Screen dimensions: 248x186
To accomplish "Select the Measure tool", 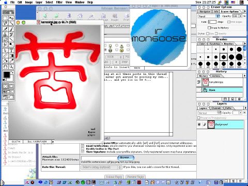I will (5, 56).
